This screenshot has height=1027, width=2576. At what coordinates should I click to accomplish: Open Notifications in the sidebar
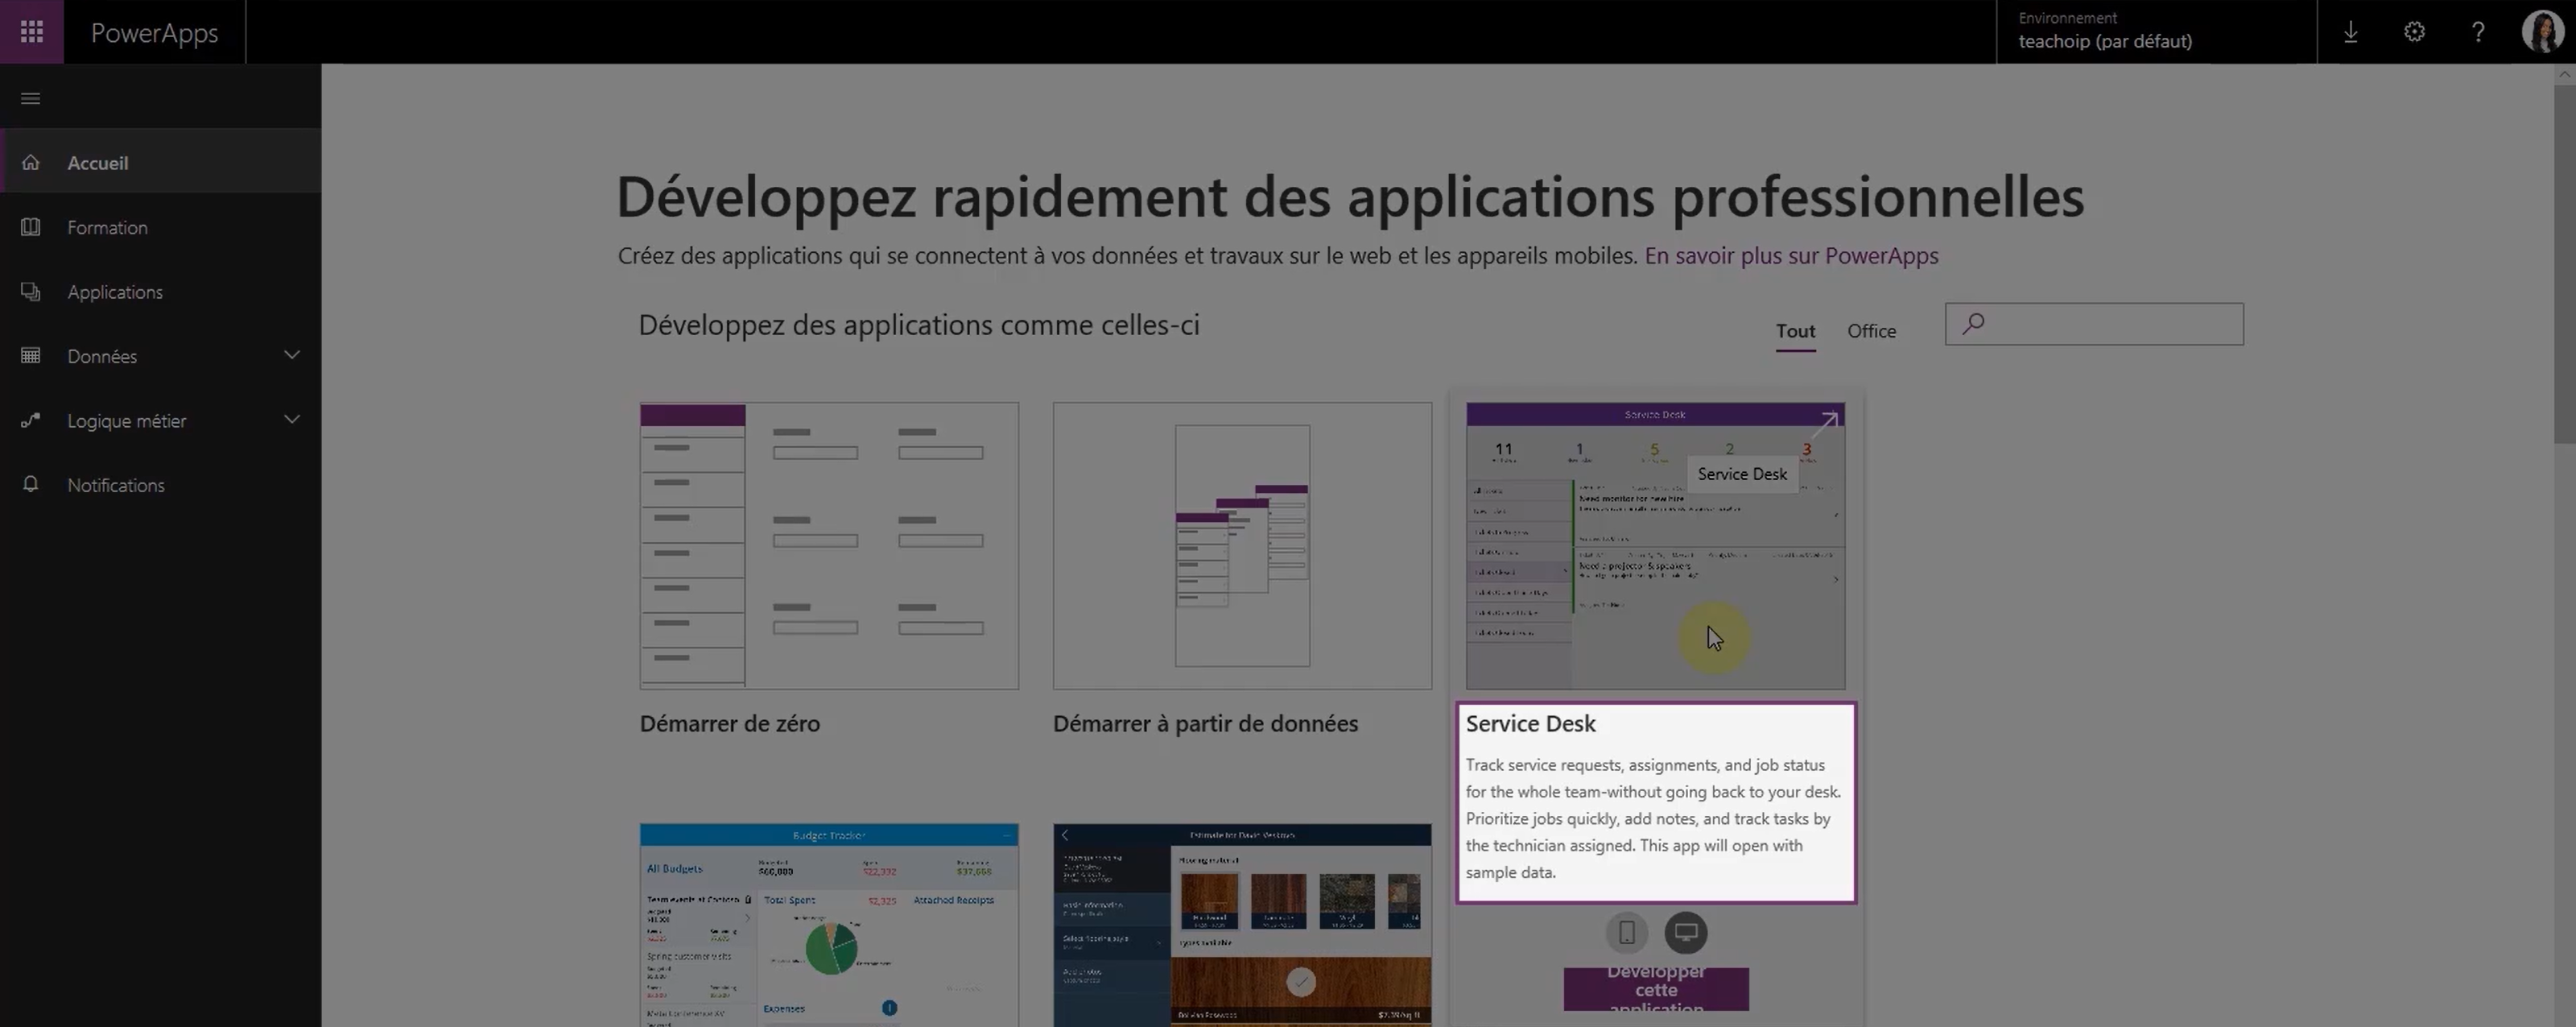(x=160, y=484)
